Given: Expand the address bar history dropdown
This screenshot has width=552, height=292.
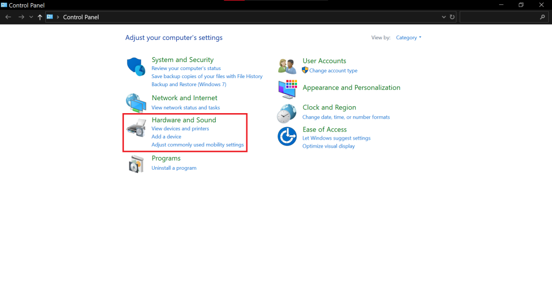Looking at the screenshot, I should tap(444, 17).
